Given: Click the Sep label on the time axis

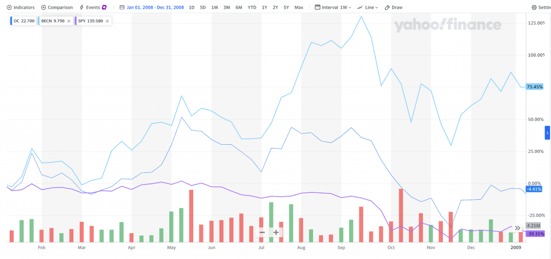Looking at the screenshot, I should point(341,247).
